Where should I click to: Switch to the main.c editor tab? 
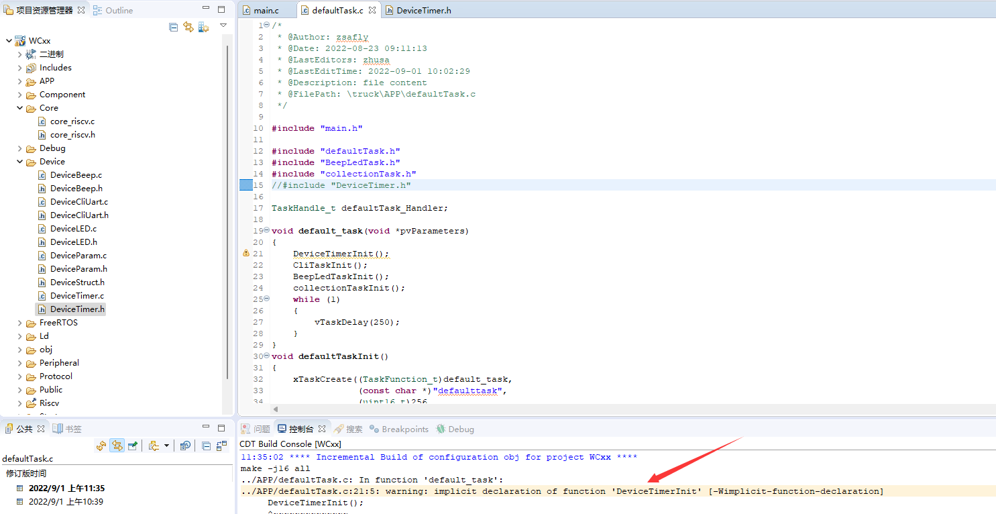[266, 10]
